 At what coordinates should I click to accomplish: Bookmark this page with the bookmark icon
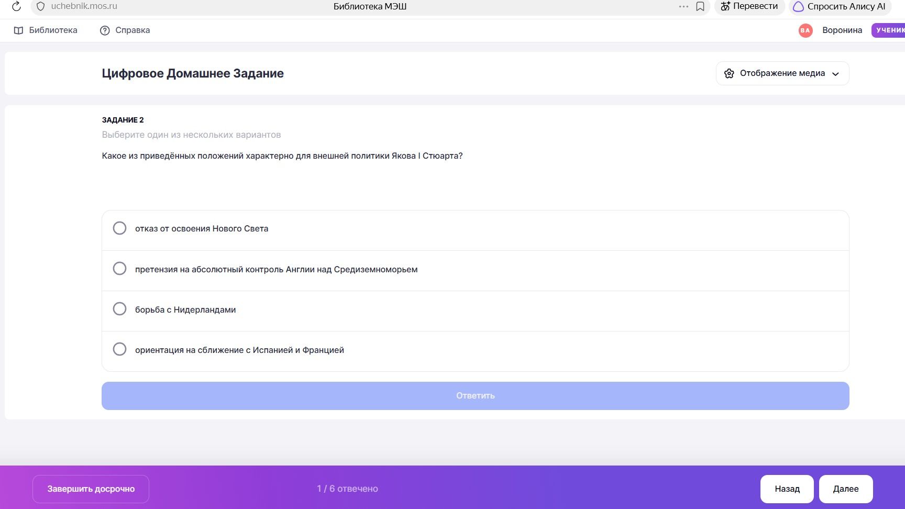[x=700, y=6]
